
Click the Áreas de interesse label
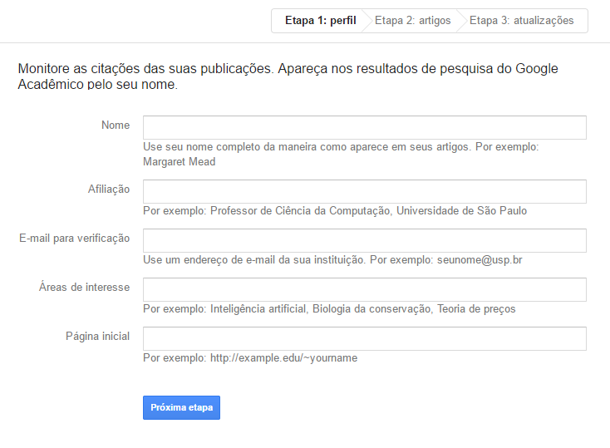pos(84,288)
